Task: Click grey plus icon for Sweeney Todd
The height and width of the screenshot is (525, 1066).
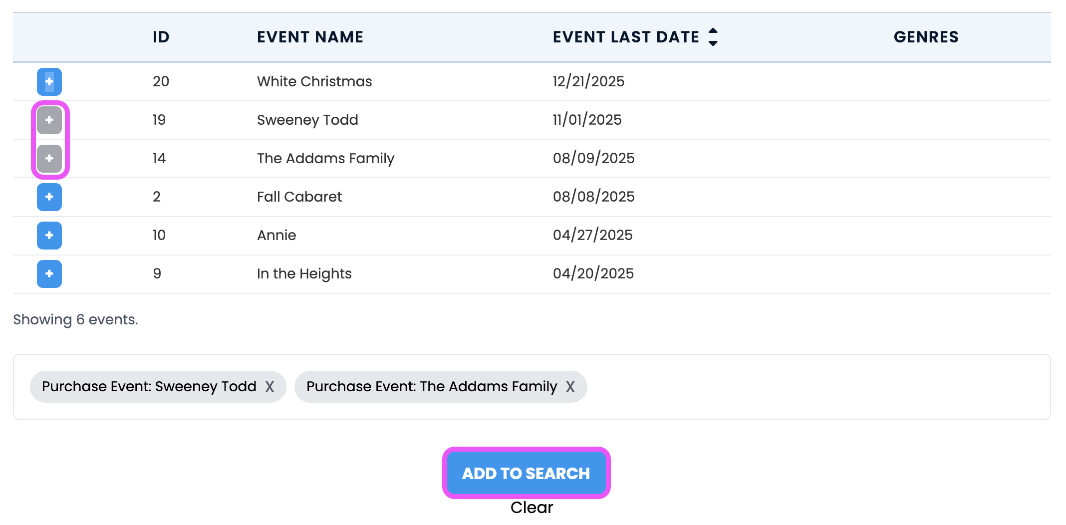Action: click(49, 120)
